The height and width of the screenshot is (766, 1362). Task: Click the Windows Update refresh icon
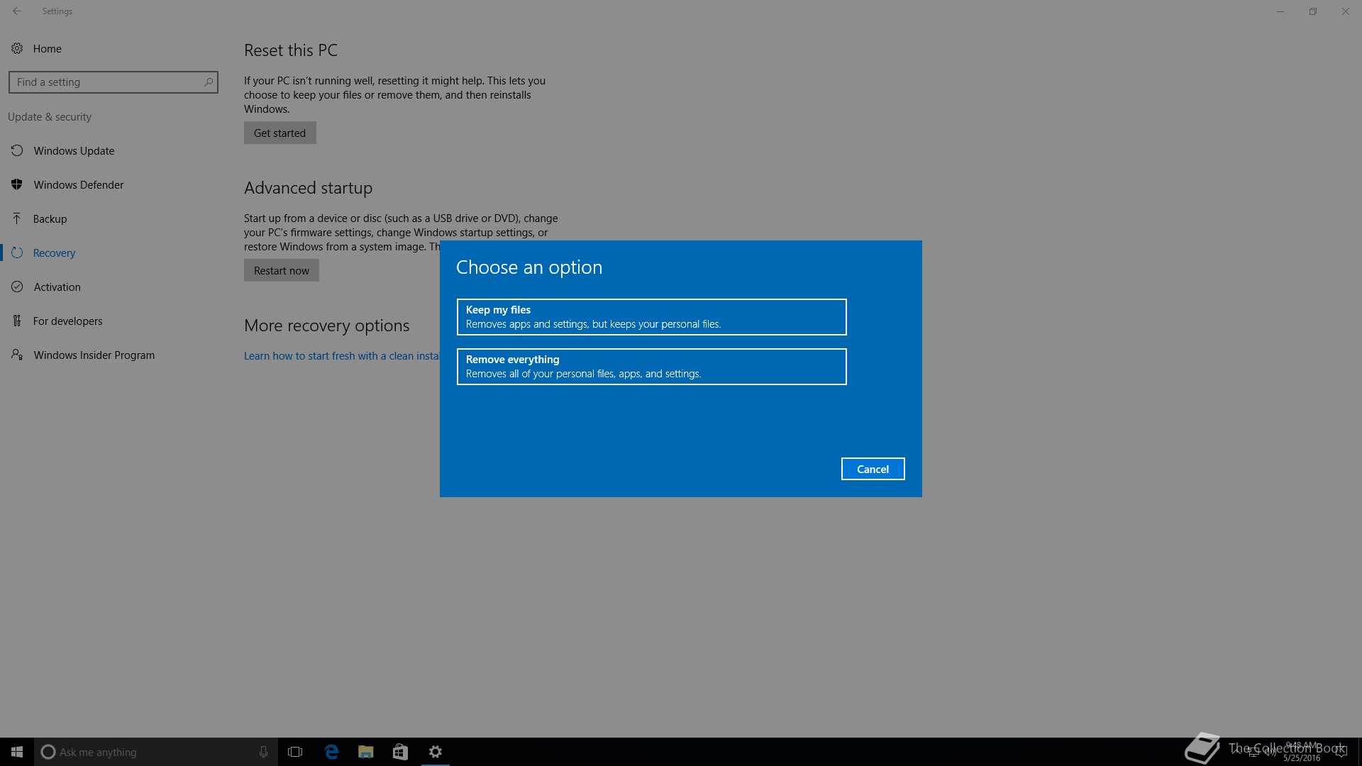coord(17,150)
